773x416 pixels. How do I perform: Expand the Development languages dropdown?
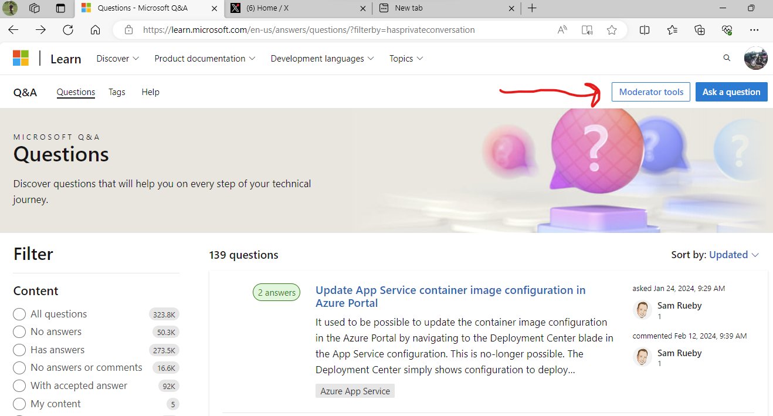pyautogui.click(x=323, y=59)
